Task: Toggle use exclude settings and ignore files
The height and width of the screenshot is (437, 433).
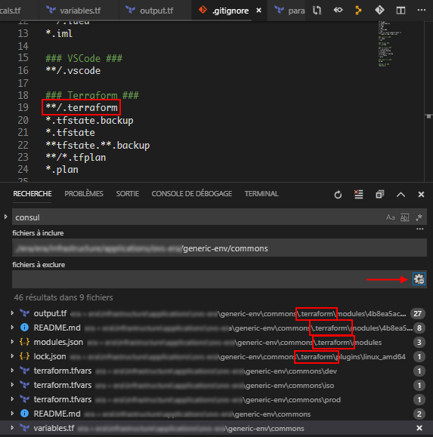Action: pyautogui.click(x=419, y=279)
